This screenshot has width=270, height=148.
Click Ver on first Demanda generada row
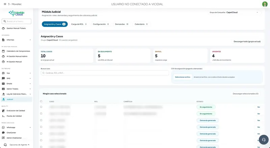259,120
